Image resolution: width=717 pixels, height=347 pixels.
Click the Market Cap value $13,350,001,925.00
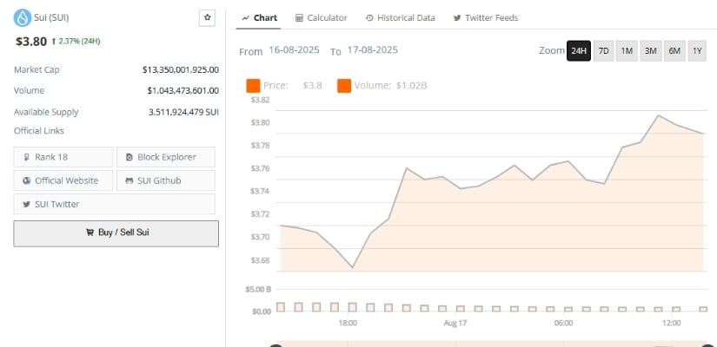click(181, 70)
